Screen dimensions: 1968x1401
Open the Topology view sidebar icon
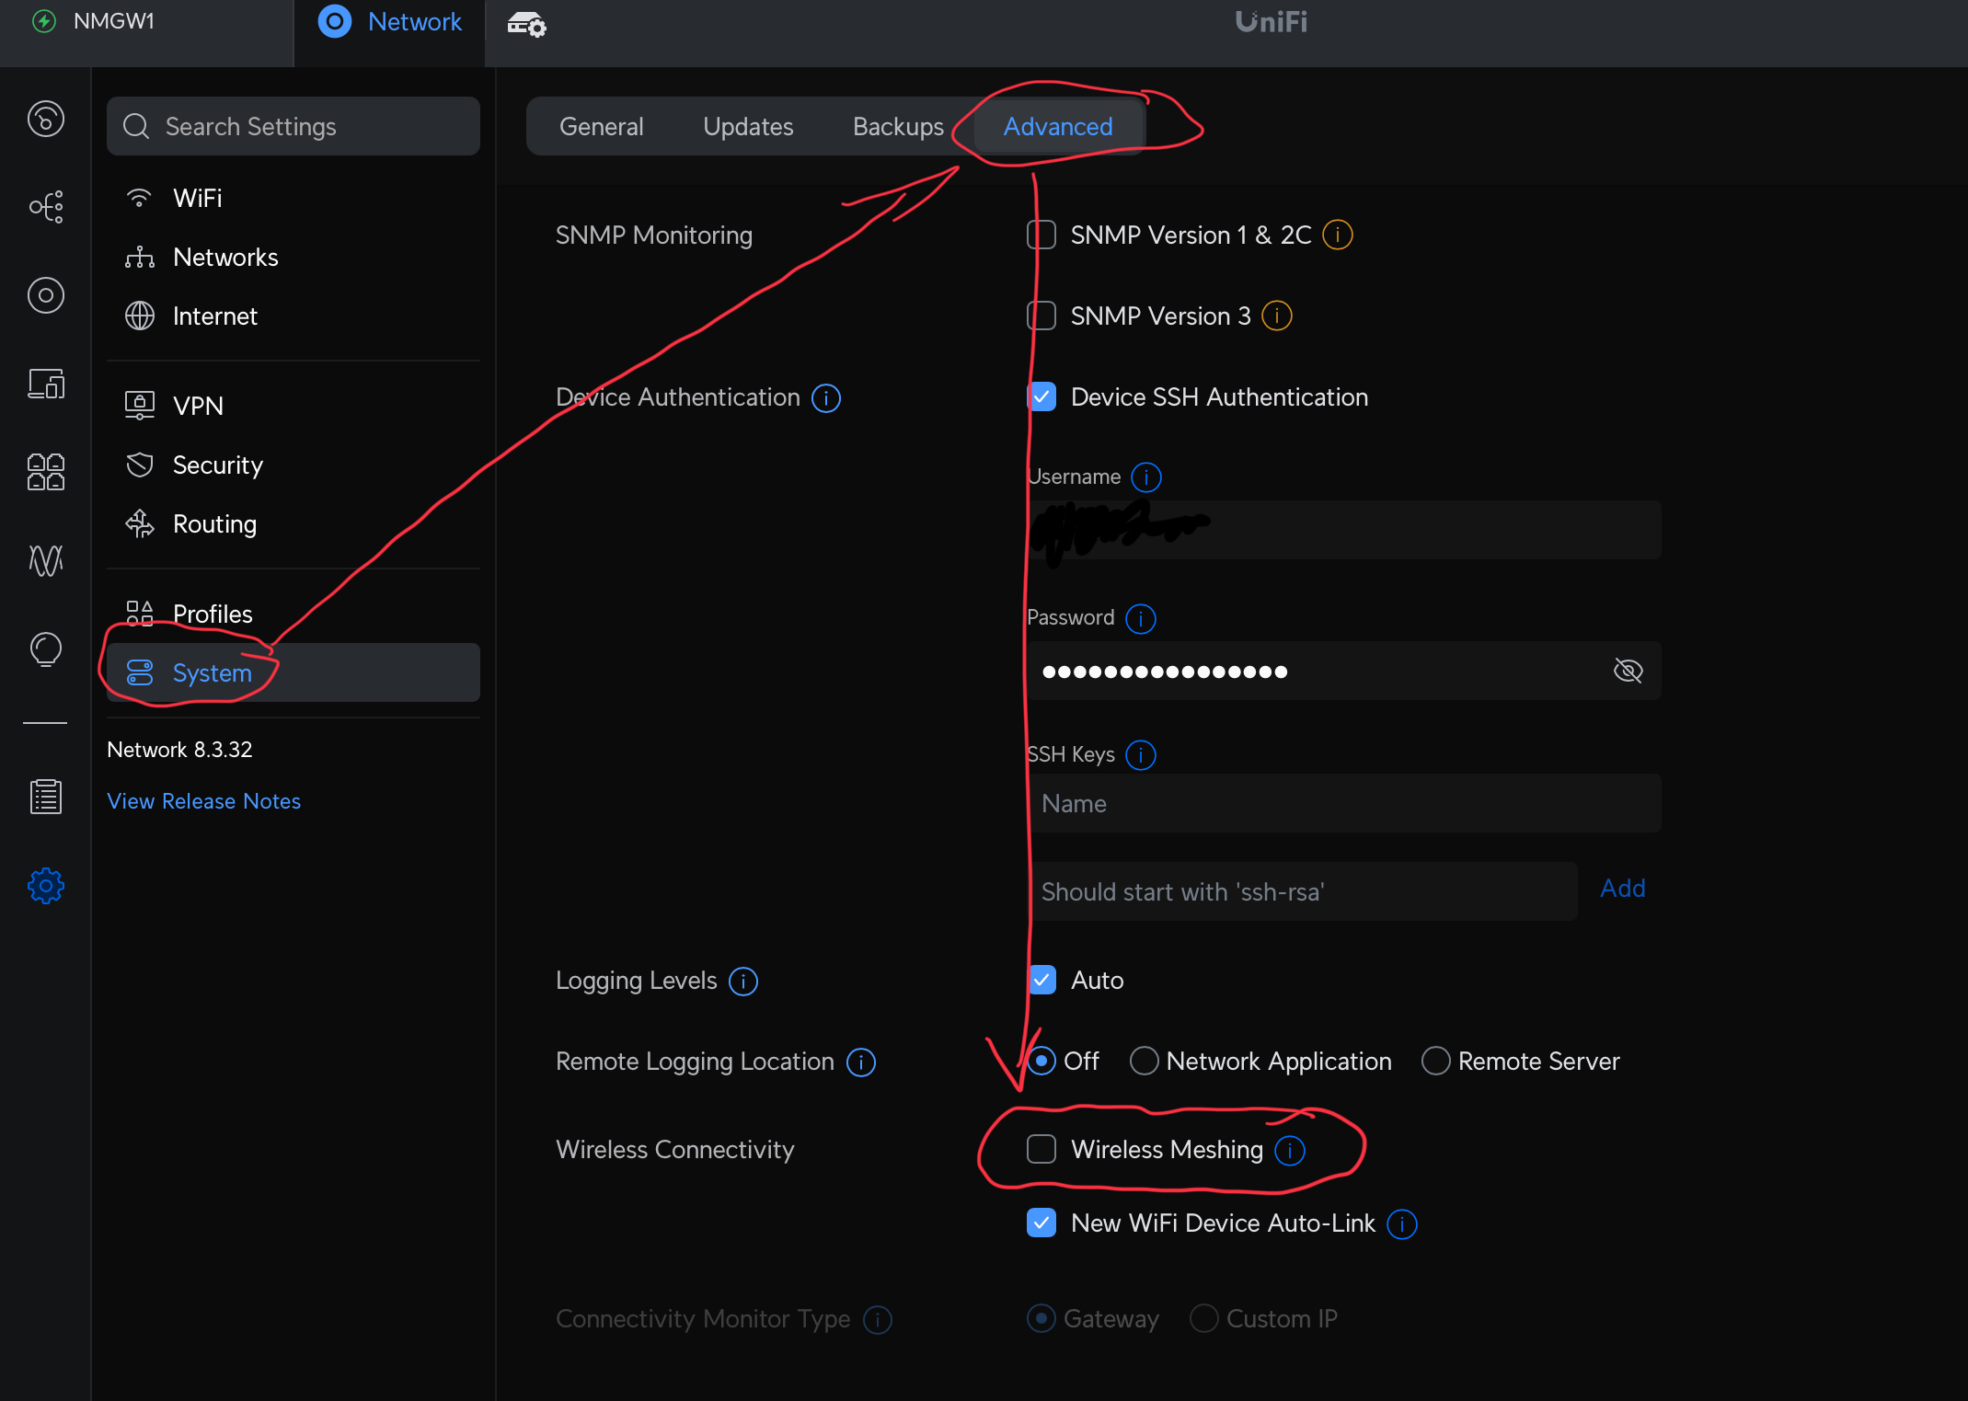pyautogui.click(x=45, y=207)
